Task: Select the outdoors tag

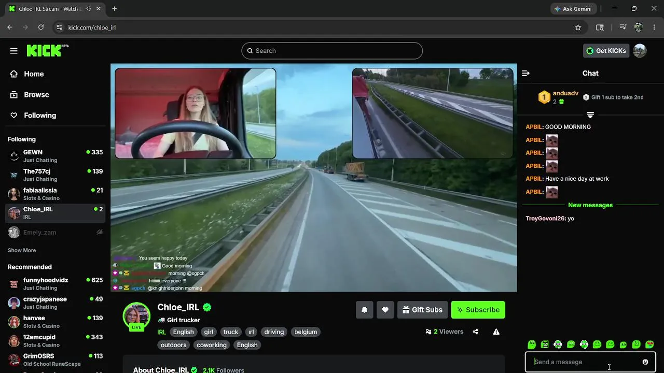Action: tap(173, 345)
